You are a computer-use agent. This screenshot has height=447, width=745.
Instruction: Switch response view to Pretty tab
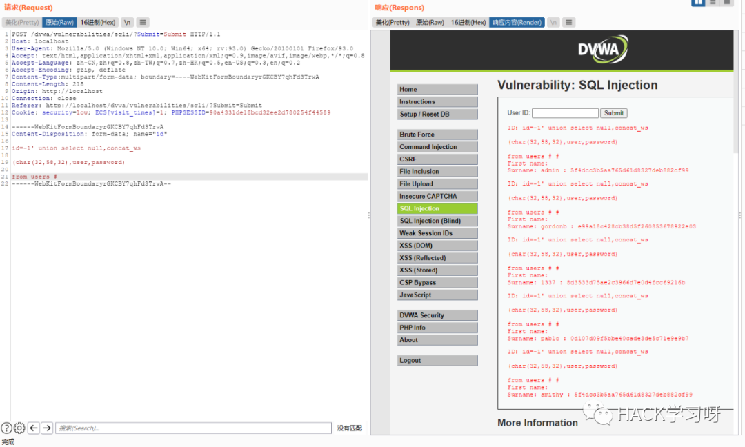(393, 22)
